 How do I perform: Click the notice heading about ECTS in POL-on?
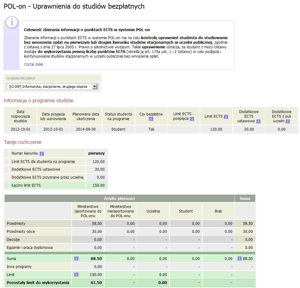pyautogui.click(x=87, y=30)
